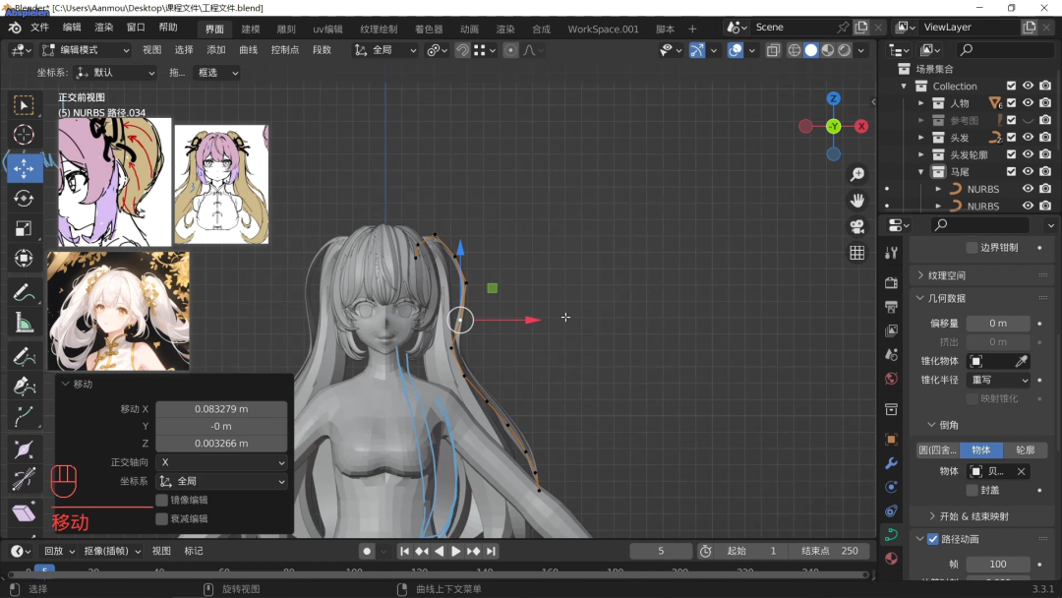Open the Object Data curve tab

891,534
